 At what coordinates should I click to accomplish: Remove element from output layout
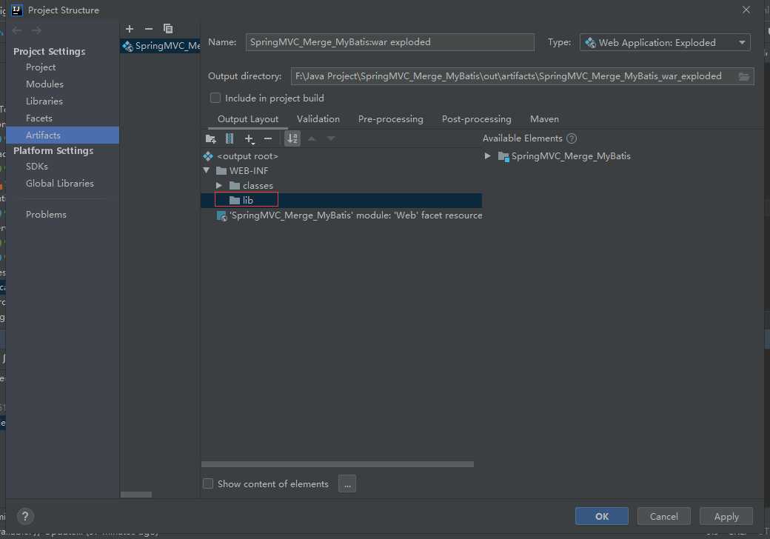tap(267, 139)
